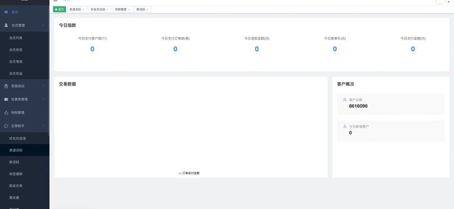Viewport: 454px width, 209px height.
Task: Toggle the hamburger sidebar collapse icon
Action: pyautogui.click(x=55, y=1)
